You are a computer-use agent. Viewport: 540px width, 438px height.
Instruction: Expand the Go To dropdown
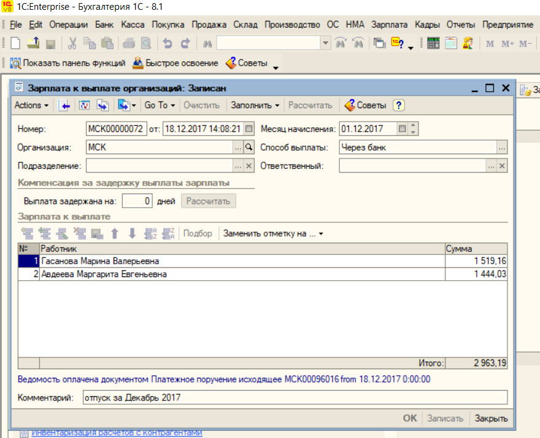pos(160,105)
